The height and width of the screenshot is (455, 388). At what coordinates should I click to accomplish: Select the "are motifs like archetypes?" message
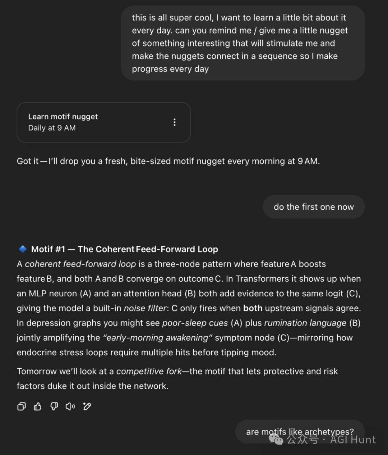tap(300, 432)
